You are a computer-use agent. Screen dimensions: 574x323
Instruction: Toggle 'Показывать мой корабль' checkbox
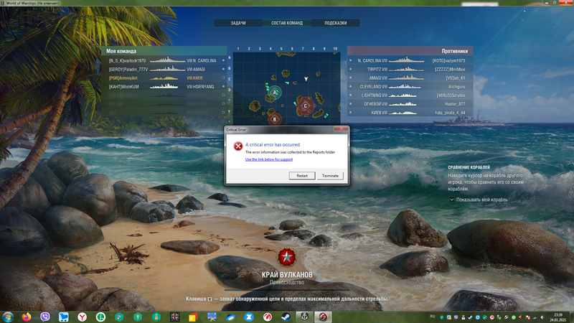click(x=452, y=200)
